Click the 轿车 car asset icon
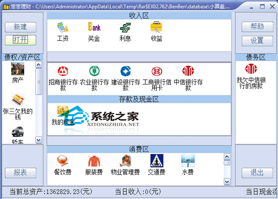Screen dimensions: 278x199 pyautogui.click(x=18, y=132)
